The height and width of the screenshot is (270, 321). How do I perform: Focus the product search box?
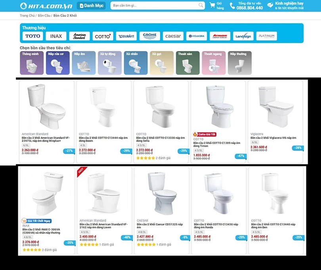[x=158, y=6]
